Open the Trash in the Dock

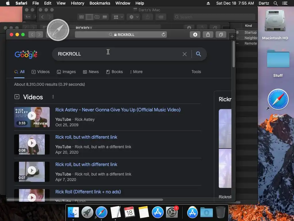click(220, 212)
